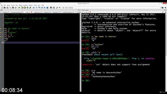Click the Save all files icon

click(x=10, y=8)
